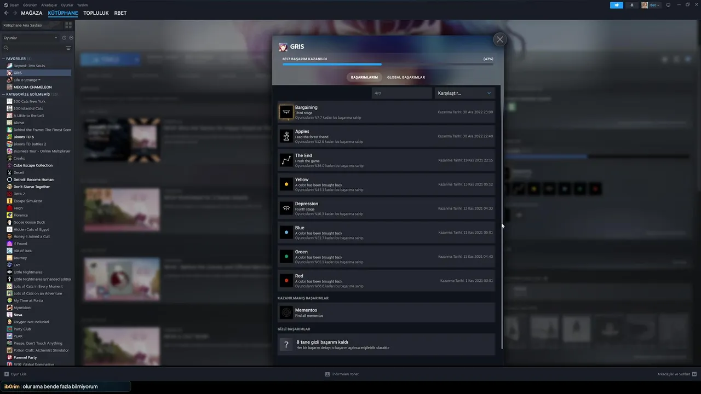Viewport: 701px width, 394px height.
Task: Show ready-to-play games filter icon
Action: 71,38
